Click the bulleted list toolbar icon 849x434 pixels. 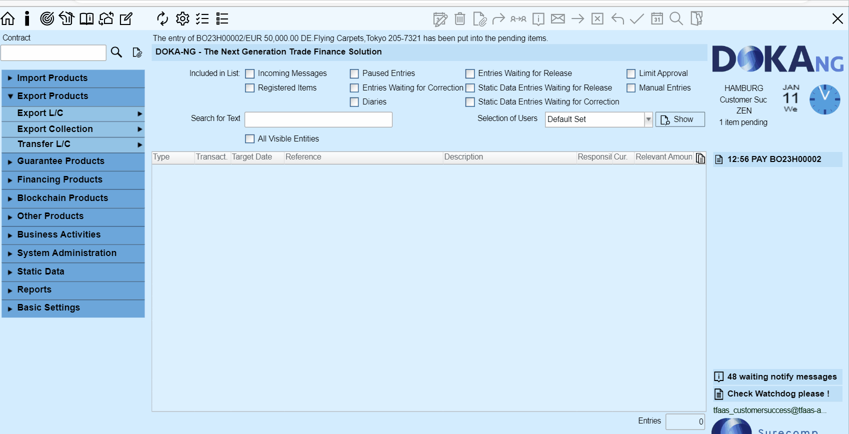tap(222, 18)
